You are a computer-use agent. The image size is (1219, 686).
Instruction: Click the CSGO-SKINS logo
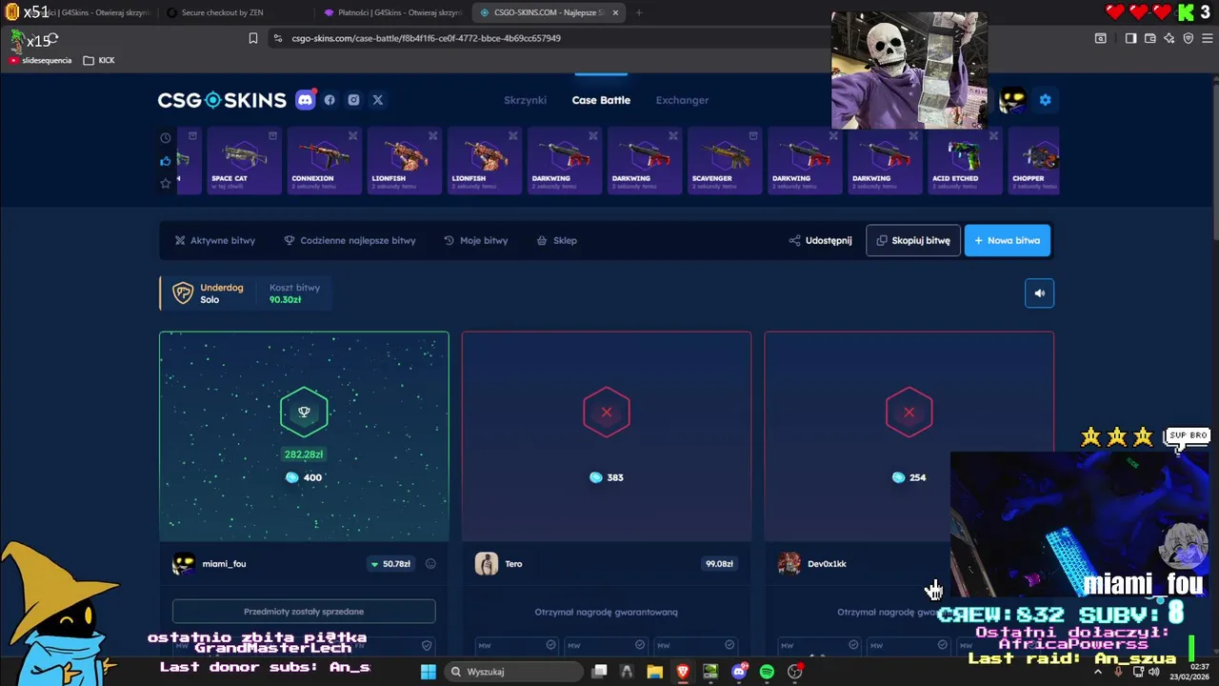click(x=222, y=100)
